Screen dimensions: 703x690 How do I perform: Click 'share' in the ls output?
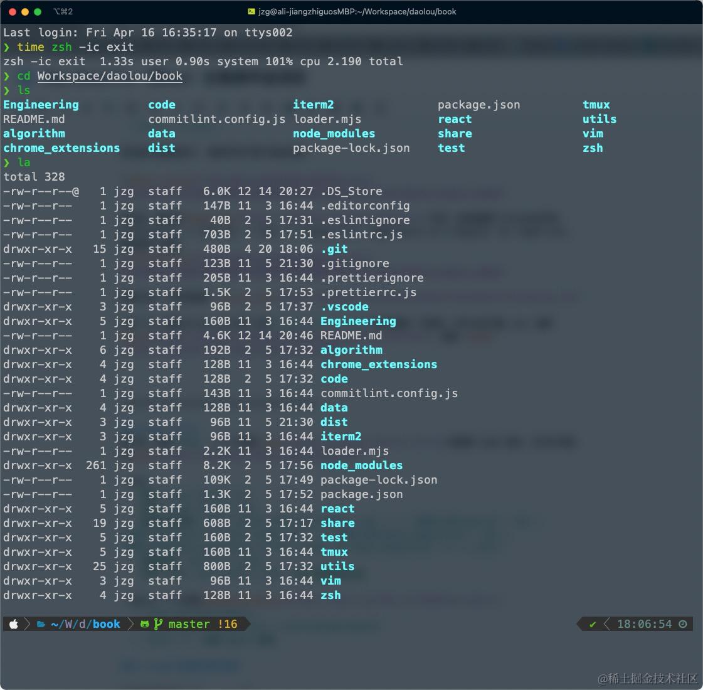tap(455, 134)
